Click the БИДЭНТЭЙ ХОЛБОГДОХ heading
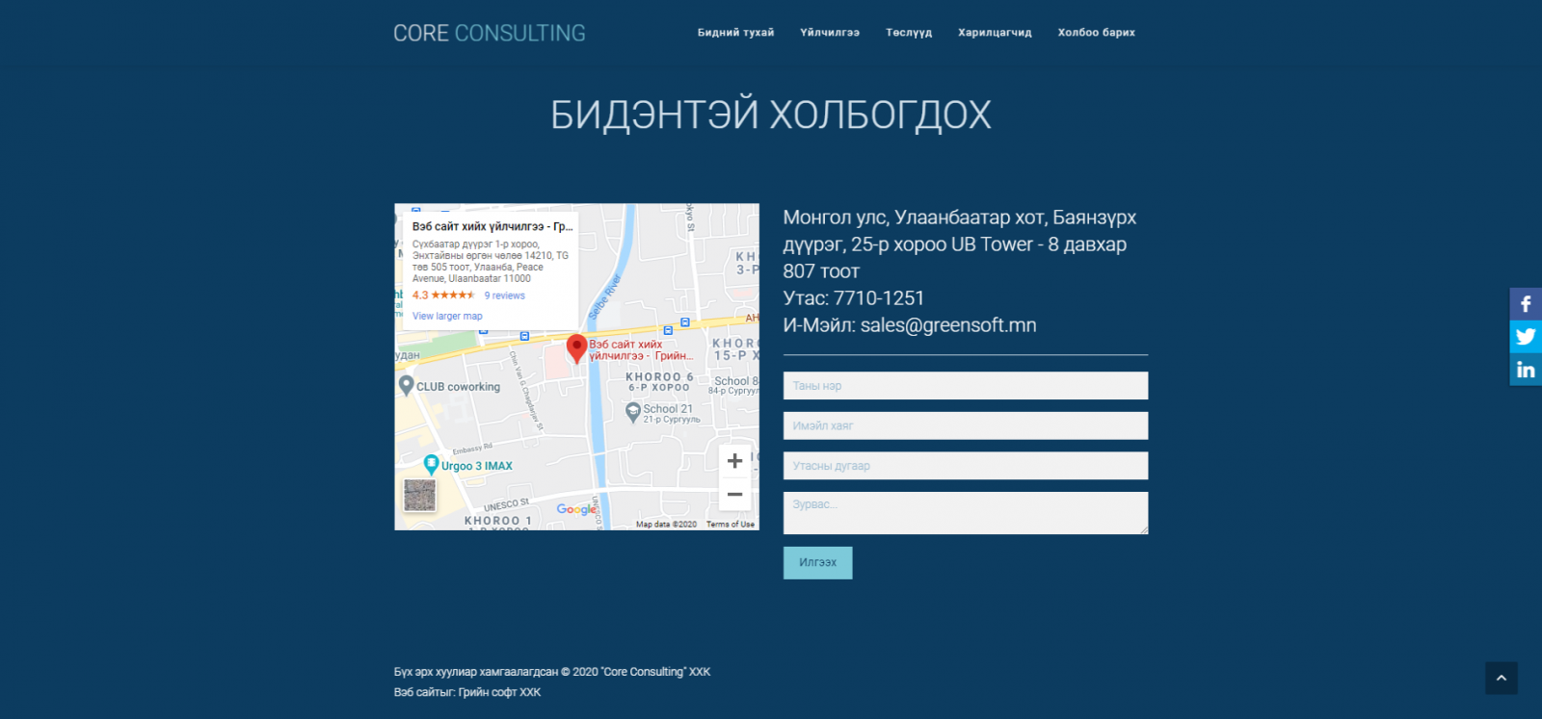The width and height of the screenshot is (1542, 719). pos(771,115)
